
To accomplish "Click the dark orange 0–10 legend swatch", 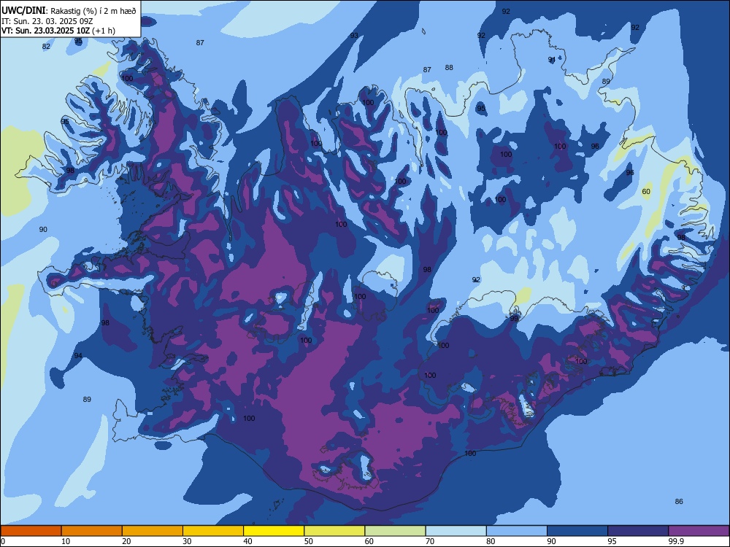I will (x=31, y=531).
